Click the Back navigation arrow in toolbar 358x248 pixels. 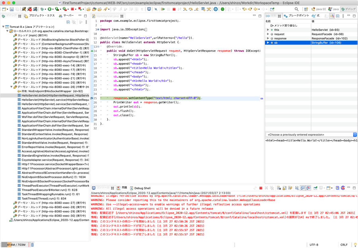click(x=255, y=9)
